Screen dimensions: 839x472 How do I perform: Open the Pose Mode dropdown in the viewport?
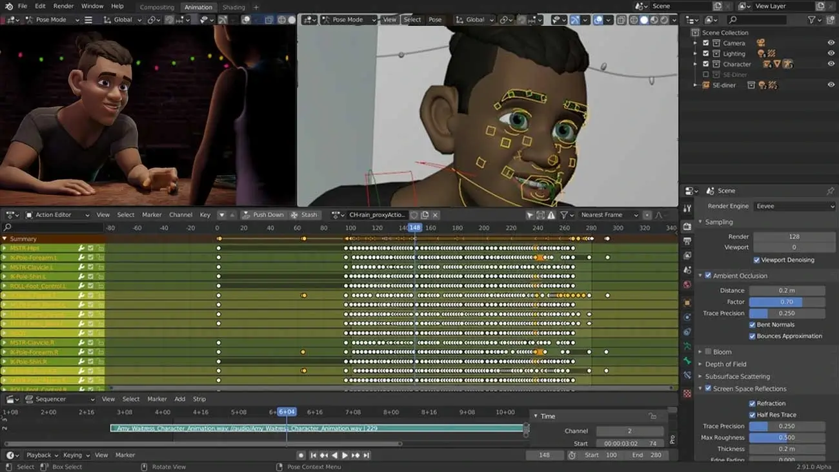[349, 19]
